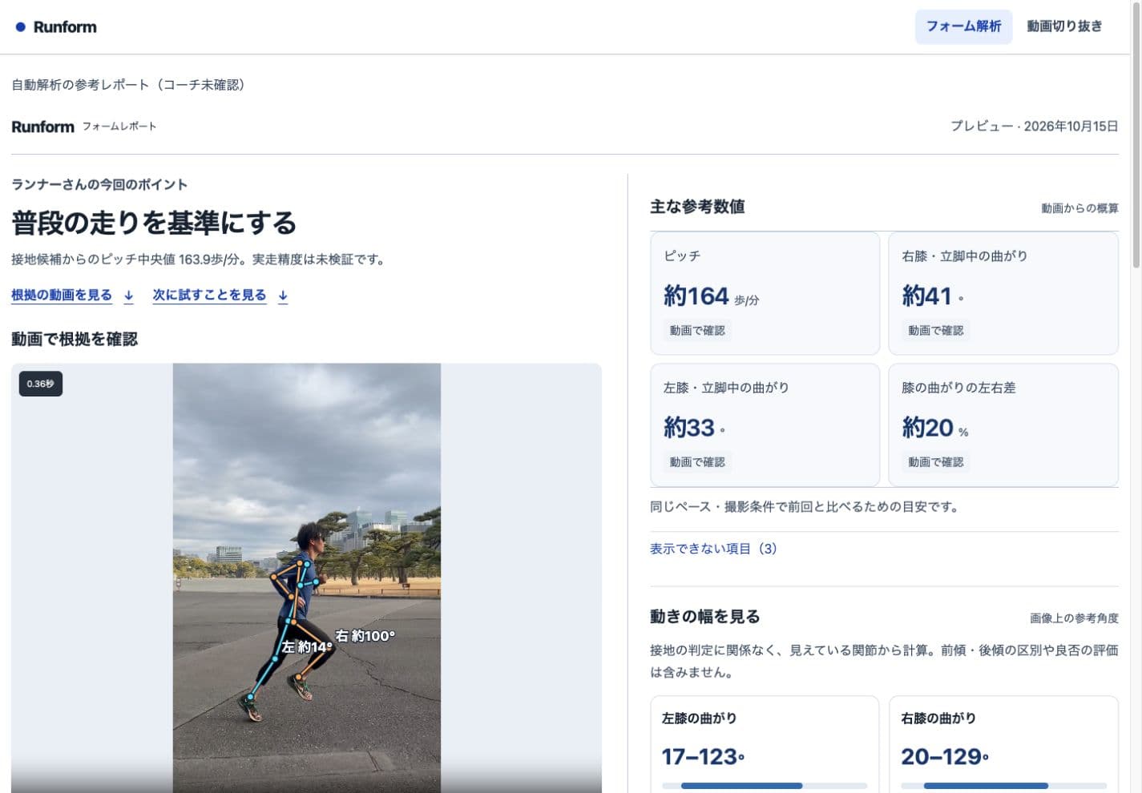Image resolution: width=1142 pixels, height=793 pixels.
Task: Click 動画で確認 badge in the ピッチ card
Action: coord(697,330)
